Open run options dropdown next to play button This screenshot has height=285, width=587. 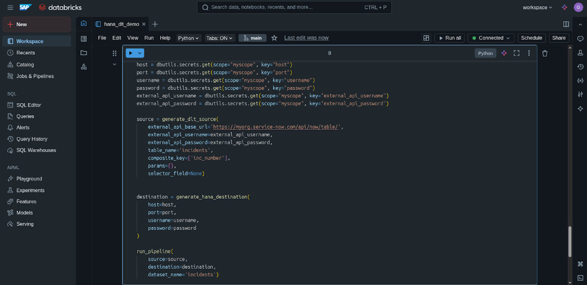[x=140, y=53]
